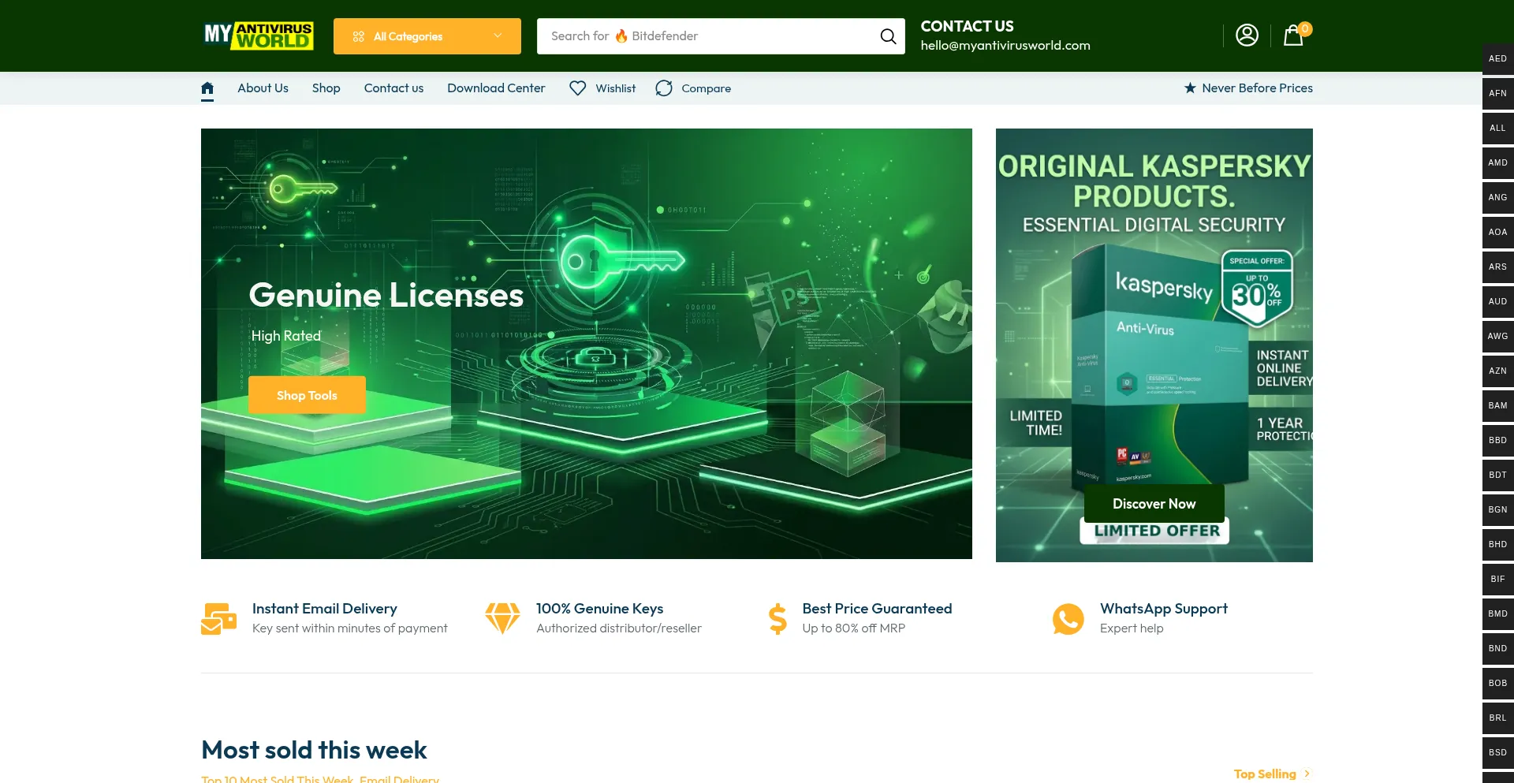Select BOB currency
This screenshot has height=783, width=1514.
[x=1497, y=683]
